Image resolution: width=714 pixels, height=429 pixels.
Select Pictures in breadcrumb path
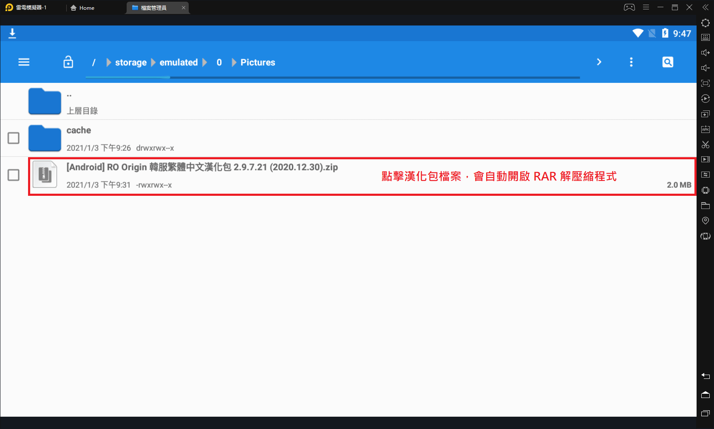click(x=258, y=62)
